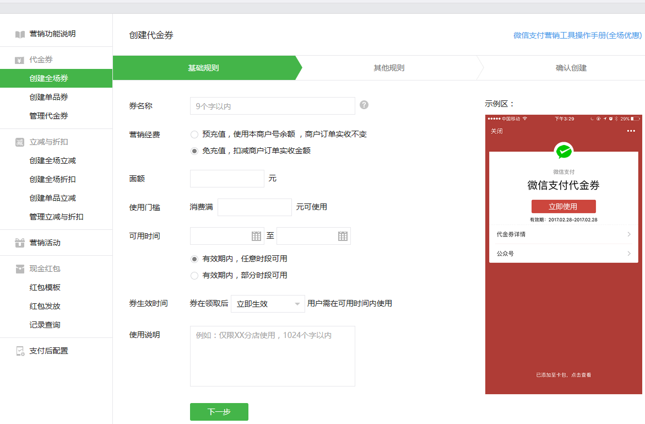
Task: Focus the 使用说明 text area
Action: coord(273,356)
